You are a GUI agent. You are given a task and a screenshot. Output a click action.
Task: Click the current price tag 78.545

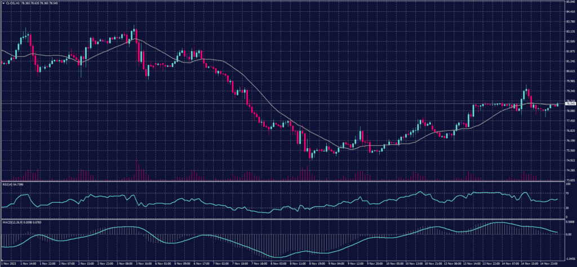click(x=570, y=104)
